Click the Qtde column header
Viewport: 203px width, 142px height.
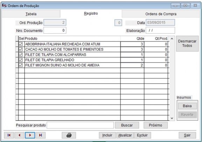[x=132, y=39]
